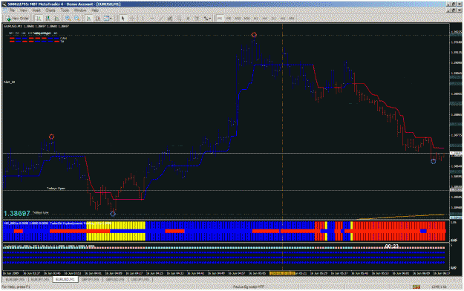Switch to line chart display

point(56,19)
